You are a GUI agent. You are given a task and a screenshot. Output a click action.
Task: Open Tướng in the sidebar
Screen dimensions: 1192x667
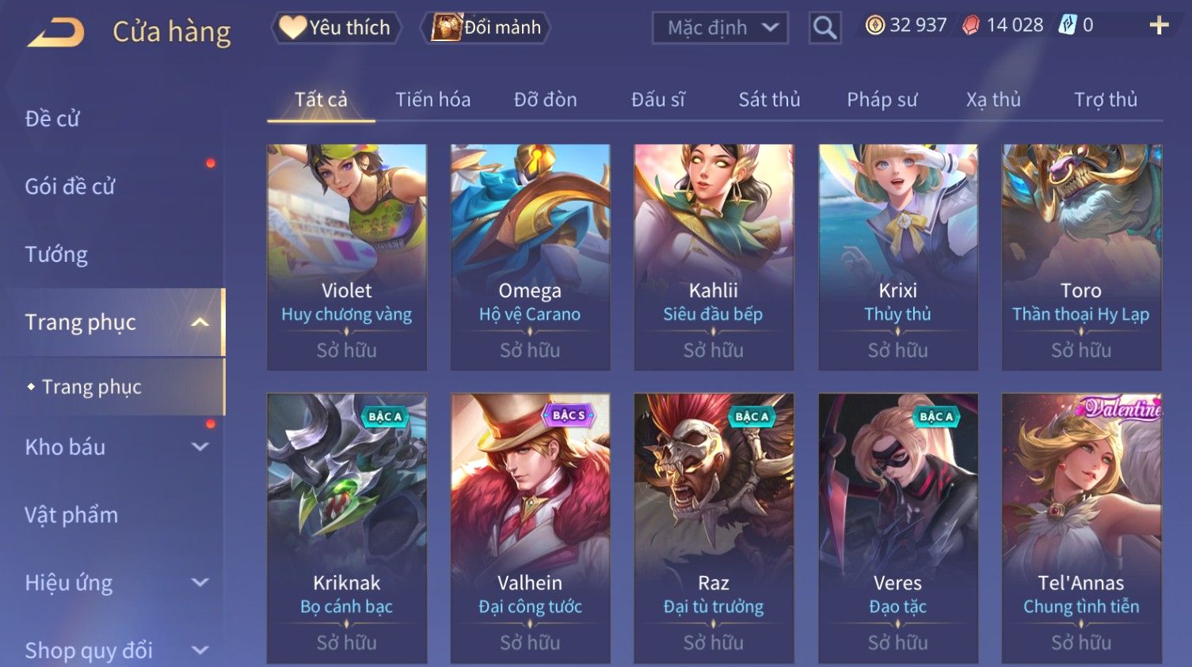(x=56, y=255)
